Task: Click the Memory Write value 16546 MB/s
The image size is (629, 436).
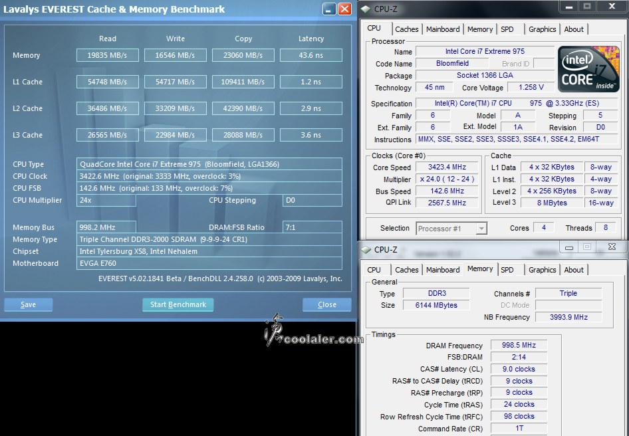Action: 176,55
